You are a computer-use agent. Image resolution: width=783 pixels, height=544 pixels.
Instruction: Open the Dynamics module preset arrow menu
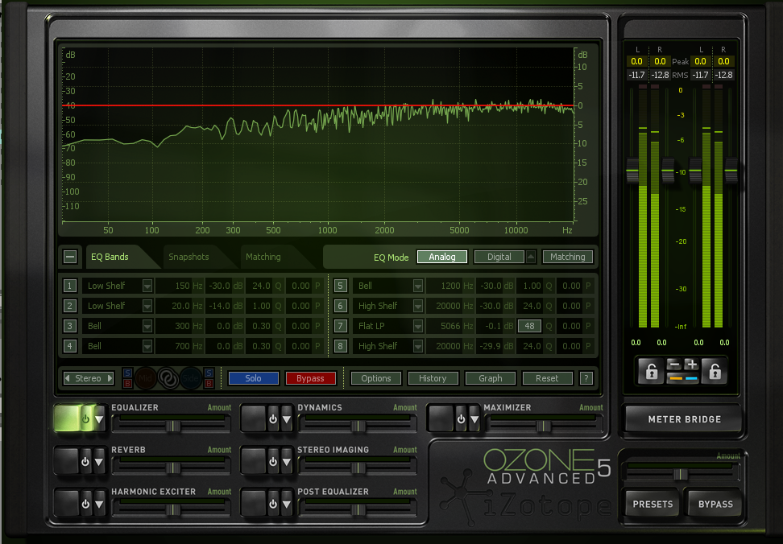point(287,419)
